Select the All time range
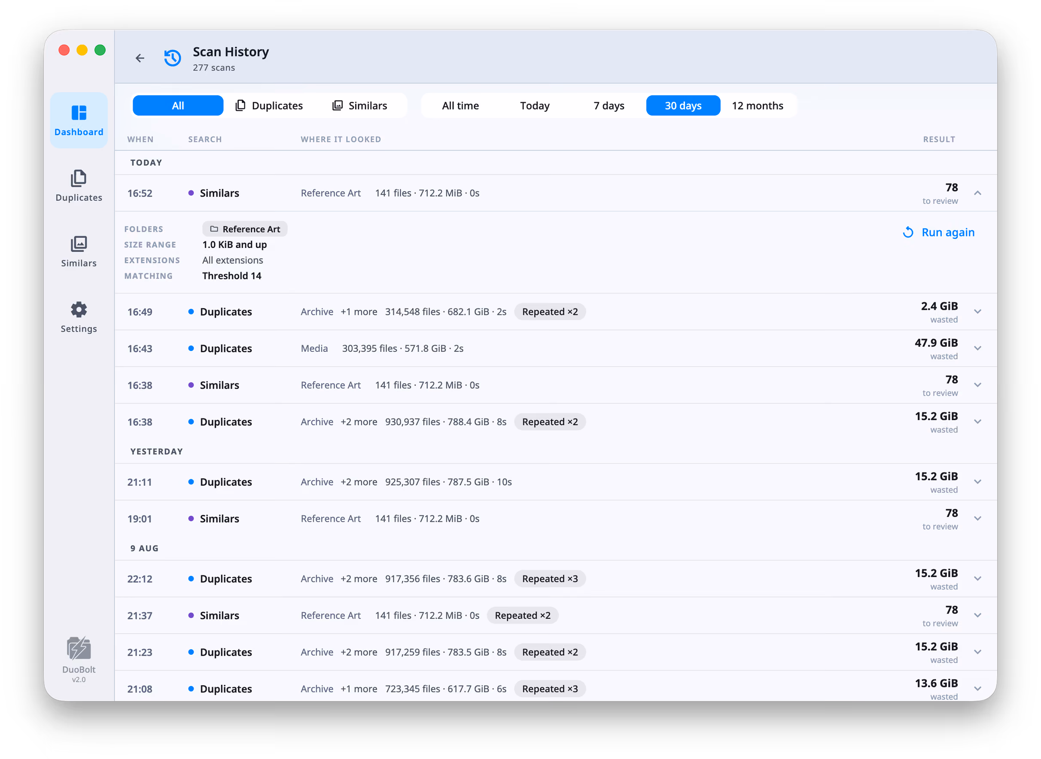1041x759 pixels. pos(460,106)
